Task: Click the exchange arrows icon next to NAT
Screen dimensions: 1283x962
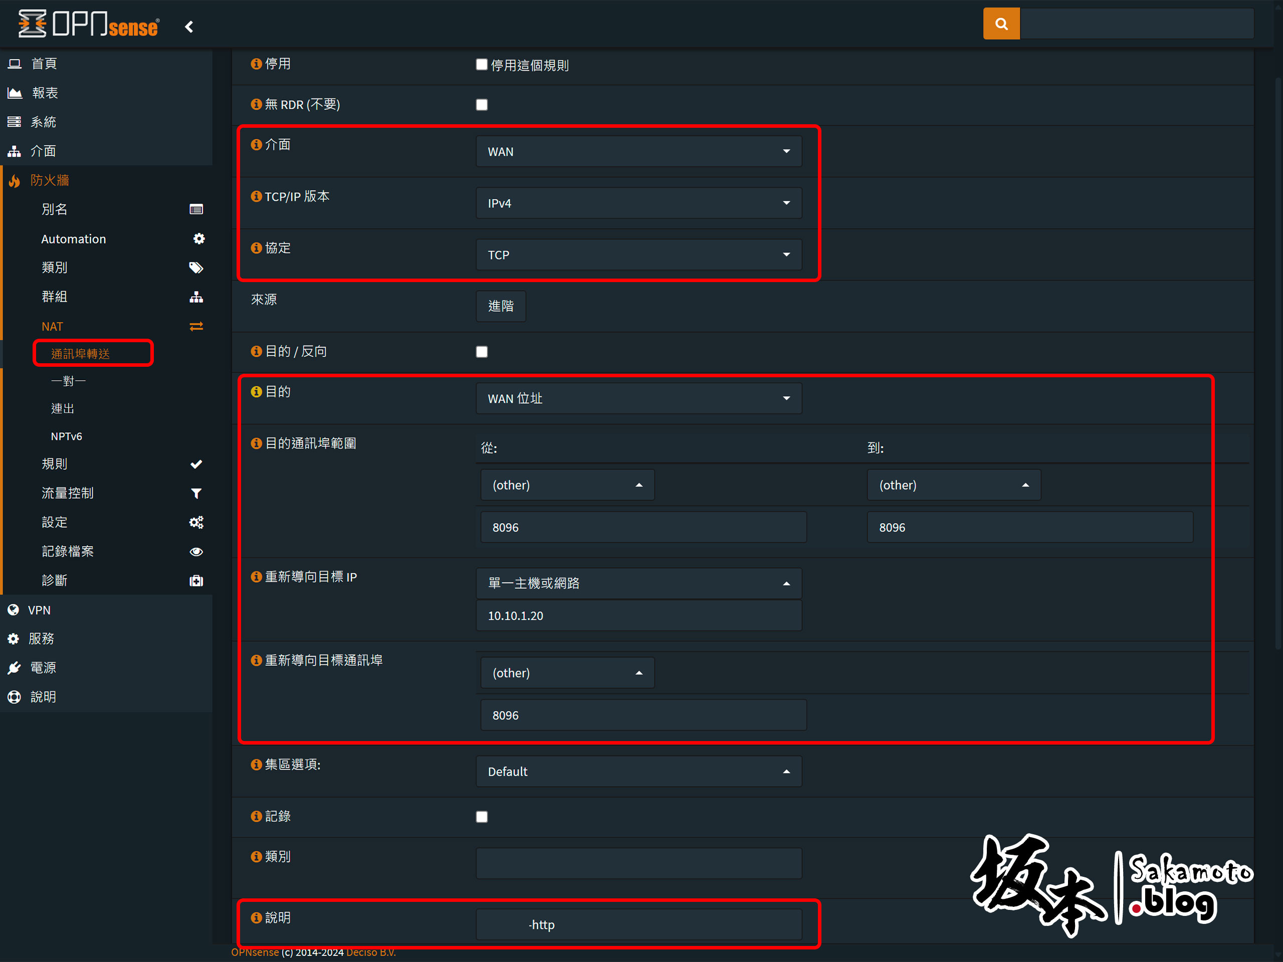Action: point(196,327)
